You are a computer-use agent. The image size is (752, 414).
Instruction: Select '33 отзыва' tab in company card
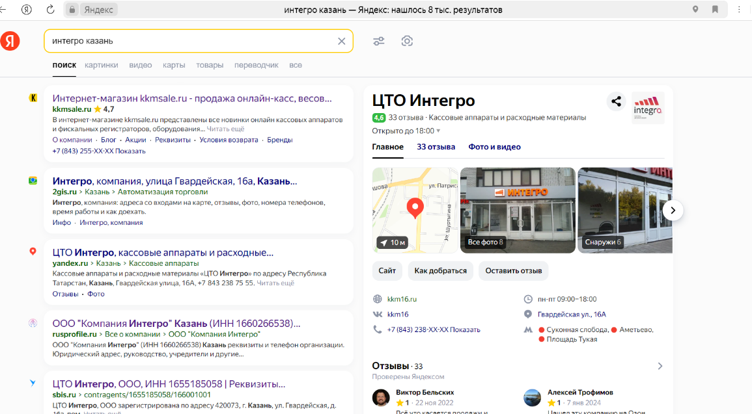pyautogui.click(x=436, y=147)
